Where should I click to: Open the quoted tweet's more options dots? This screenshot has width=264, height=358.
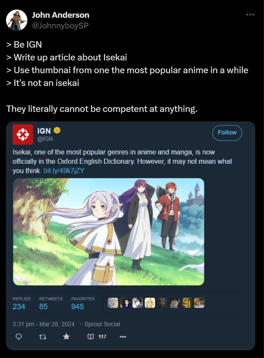(123, 337)
